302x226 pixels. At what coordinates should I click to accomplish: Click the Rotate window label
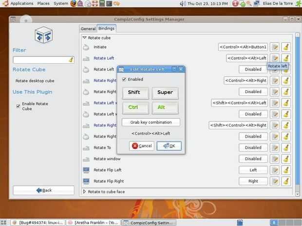tap(107, 159)
